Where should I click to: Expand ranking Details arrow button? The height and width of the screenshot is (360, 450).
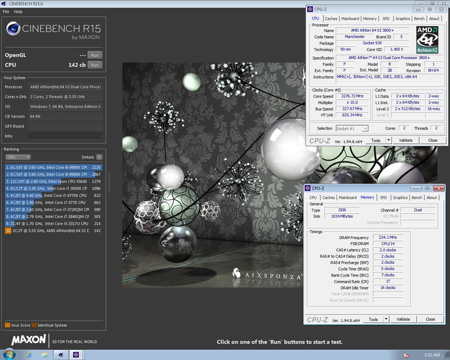99,157
